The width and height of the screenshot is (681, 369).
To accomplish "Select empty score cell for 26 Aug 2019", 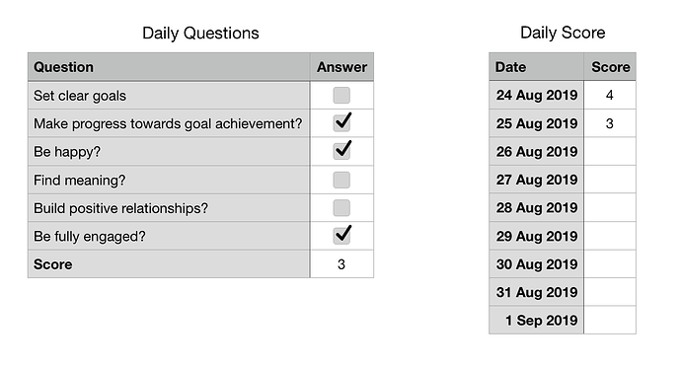I will click(610, 151).
